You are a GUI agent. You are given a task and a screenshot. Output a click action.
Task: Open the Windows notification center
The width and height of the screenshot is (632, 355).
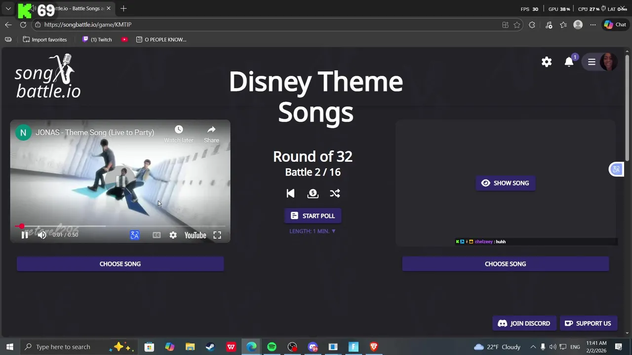[x=619, y=347]
